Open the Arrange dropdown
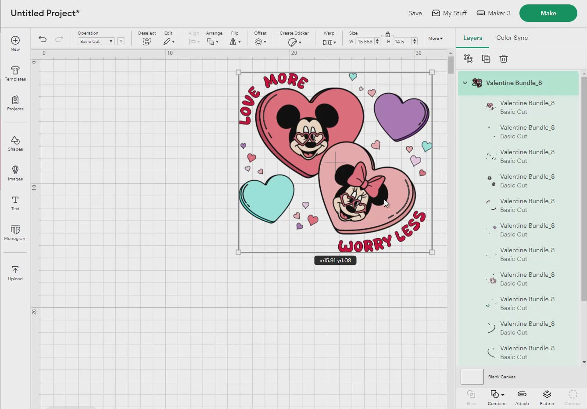The width and height of the screenshot is (587, 409). [213, 42]
